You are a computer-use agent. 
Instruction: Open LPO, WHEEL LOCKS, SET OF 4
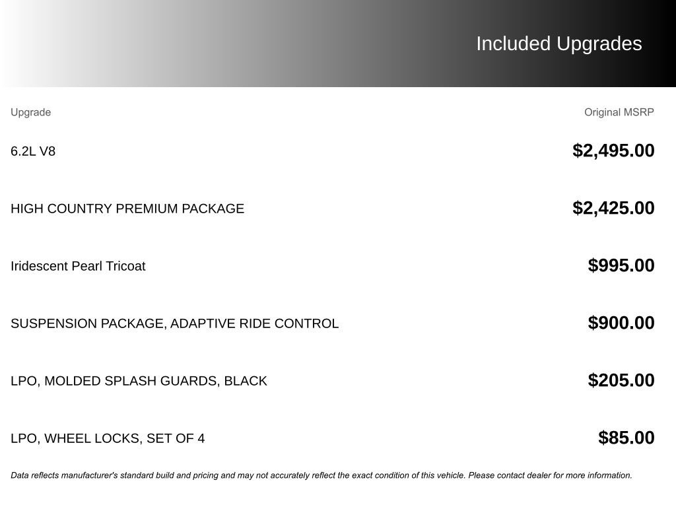108,438
